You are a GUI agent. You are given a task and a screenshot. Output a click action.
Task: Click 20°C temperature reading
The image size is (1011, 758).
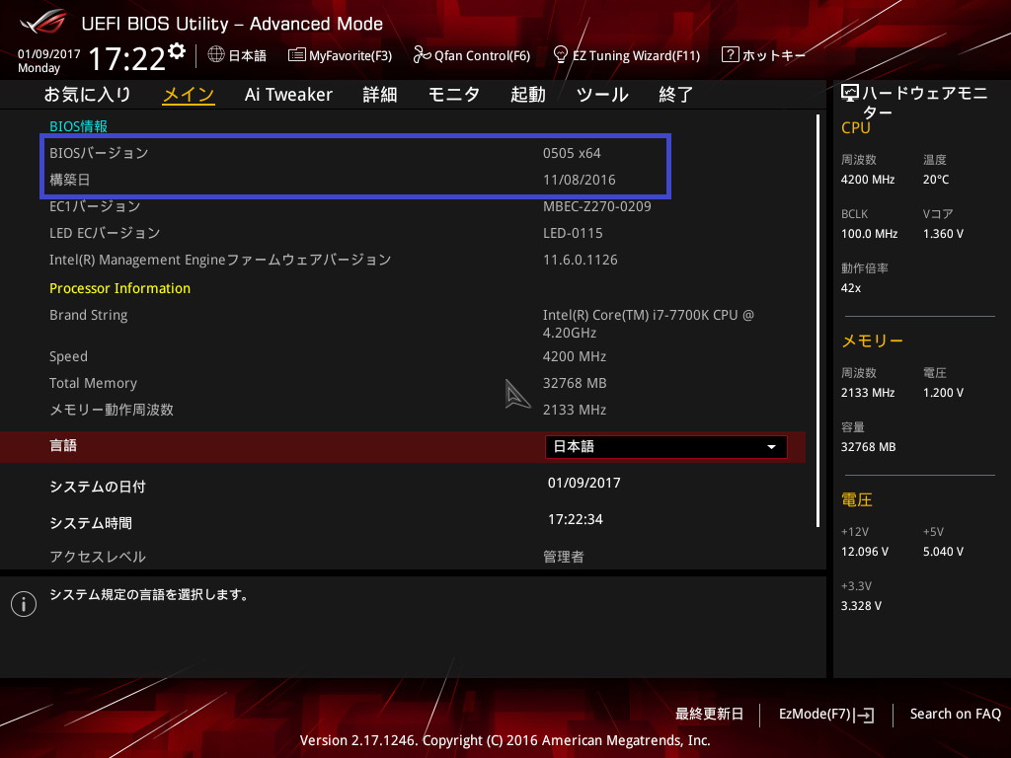point(936,180)
